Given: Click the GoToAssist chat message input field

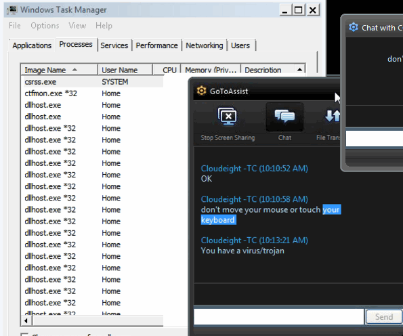Looking at the screenshot, I should pos(278,316).
